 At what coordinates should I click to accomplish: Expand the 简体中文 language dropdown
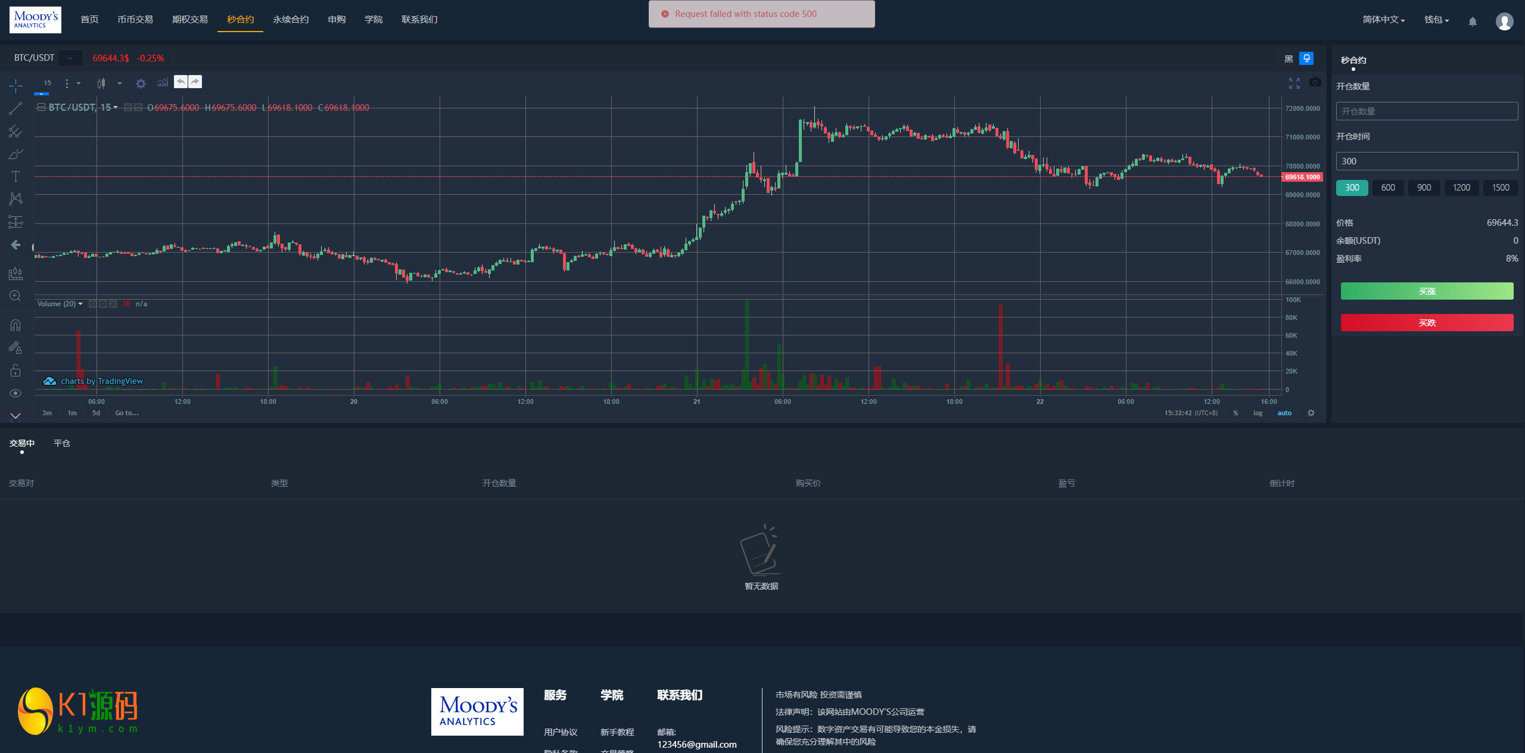click(1383, 20)
